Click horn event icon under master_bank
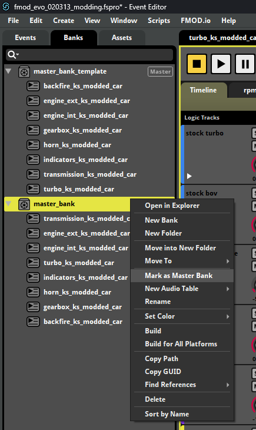Viewport: 256px width, 430px height. click(33, 292)
